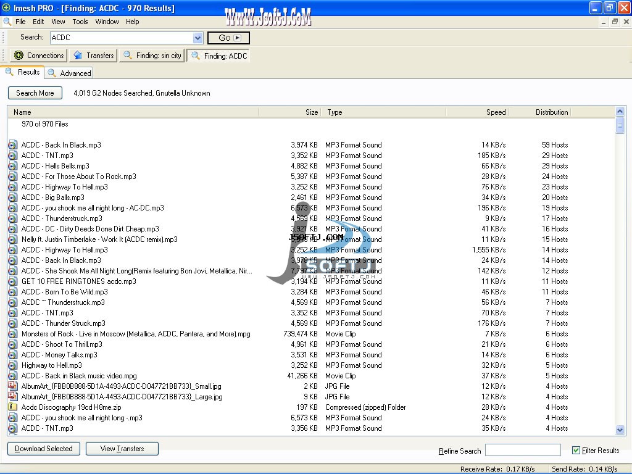Click the Download Selected button

44,449
